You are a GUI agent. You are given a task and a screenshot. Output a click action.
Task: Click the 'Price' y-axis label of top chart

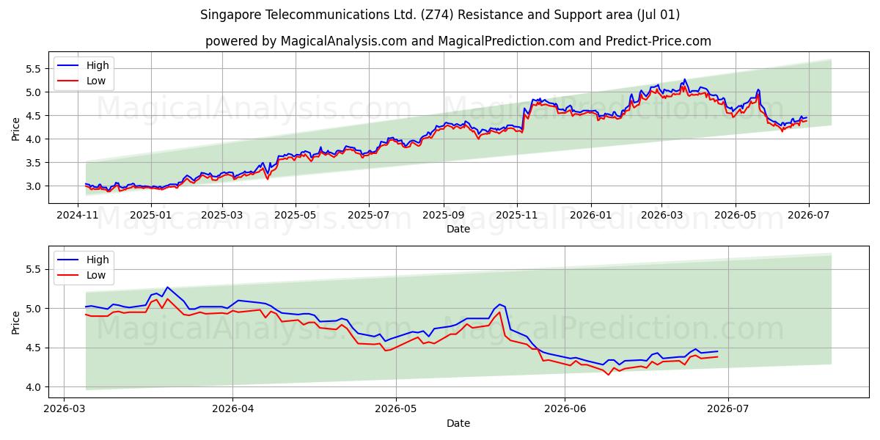pos(16,128)
